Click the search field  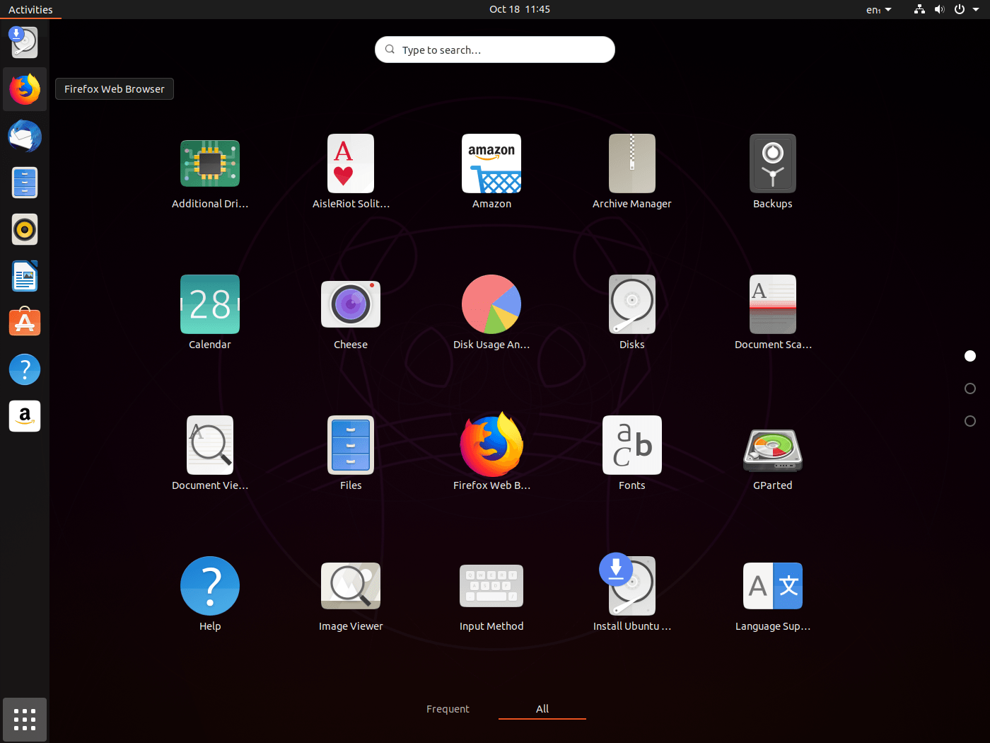click(495, 50)
